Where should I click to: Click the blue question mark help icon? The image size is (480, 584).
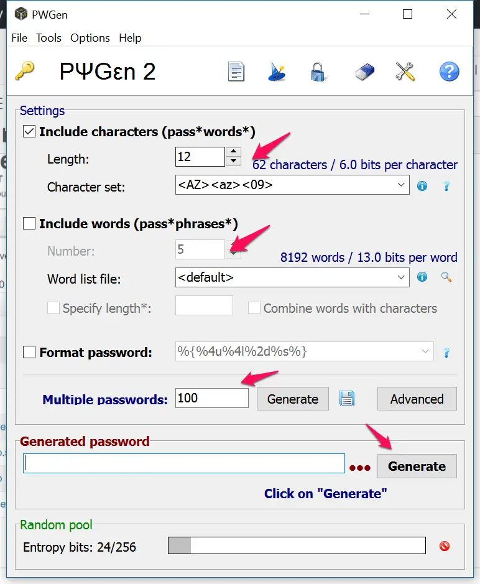coord(449,72)
